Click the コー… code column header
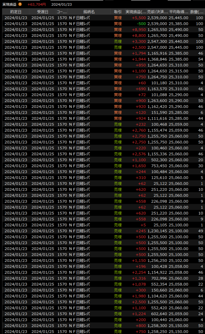 62,12
